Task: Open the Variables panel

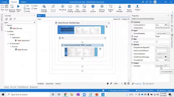Action: (41, 84)
